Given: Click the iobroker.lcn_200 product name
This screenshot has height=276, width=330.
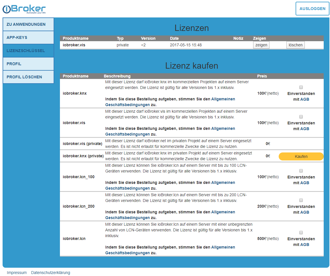Looking at the screenshot, I should (79, 206).
